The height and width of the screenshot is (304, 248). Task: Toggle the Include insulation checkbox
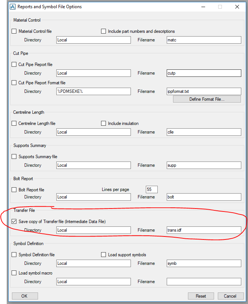[x=104, y=123]
